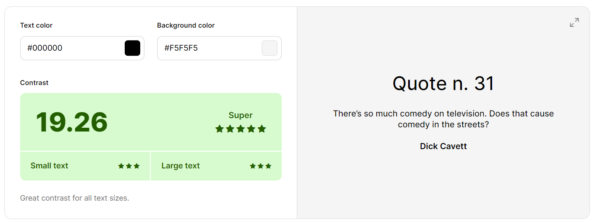Click the #F5F5F5 background color input field
595x222 pixels.
click(219, 48)
